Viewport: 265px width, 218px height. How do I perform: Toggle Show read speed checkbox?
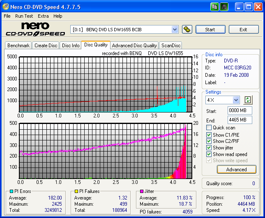209,154
